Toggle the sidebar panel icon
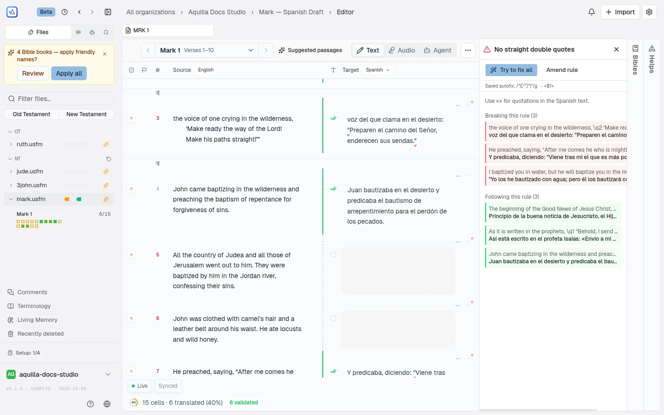 [108, 12]
